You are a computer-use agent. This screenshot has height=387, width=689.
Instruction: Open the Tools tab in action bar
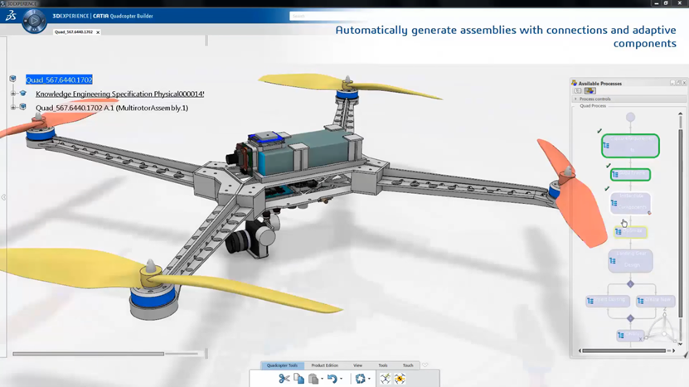pyautogui.click(x=383, y=365)
